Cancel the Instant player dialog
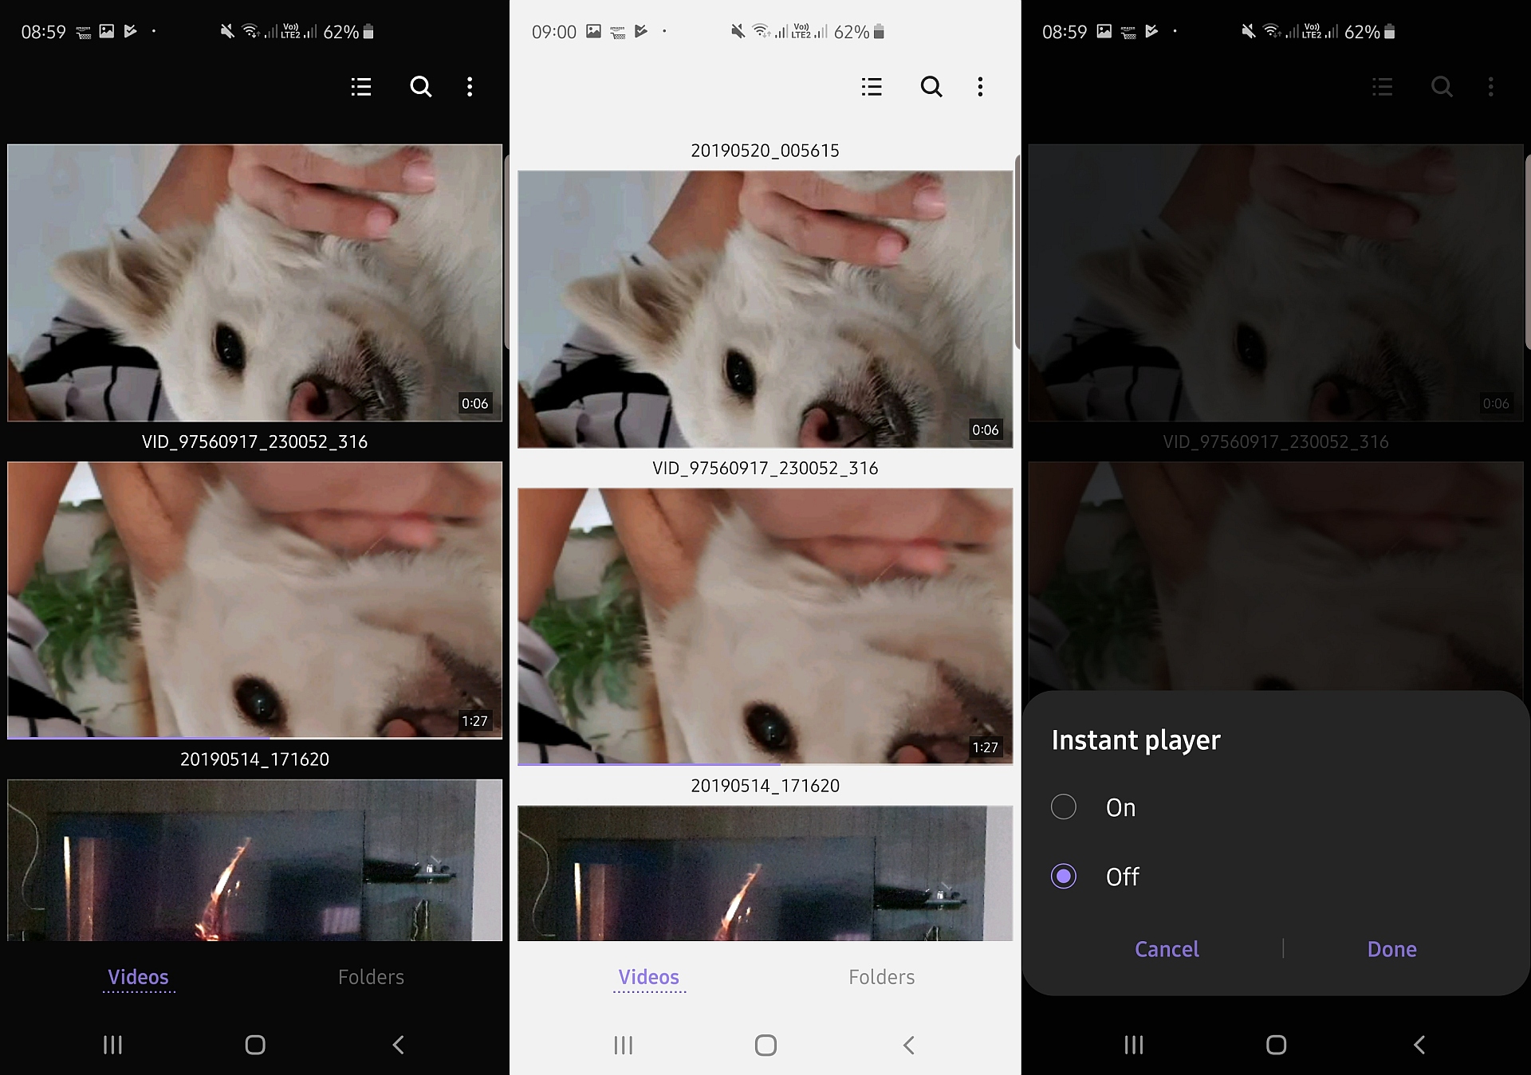 (x=1167, y=949)
